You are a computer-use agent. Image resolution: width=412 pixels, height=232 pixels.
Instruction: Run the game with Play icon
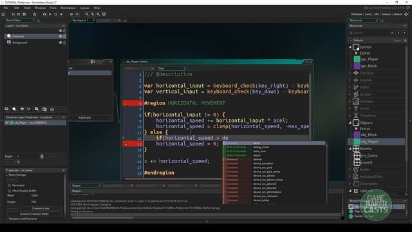click(50, 14)
